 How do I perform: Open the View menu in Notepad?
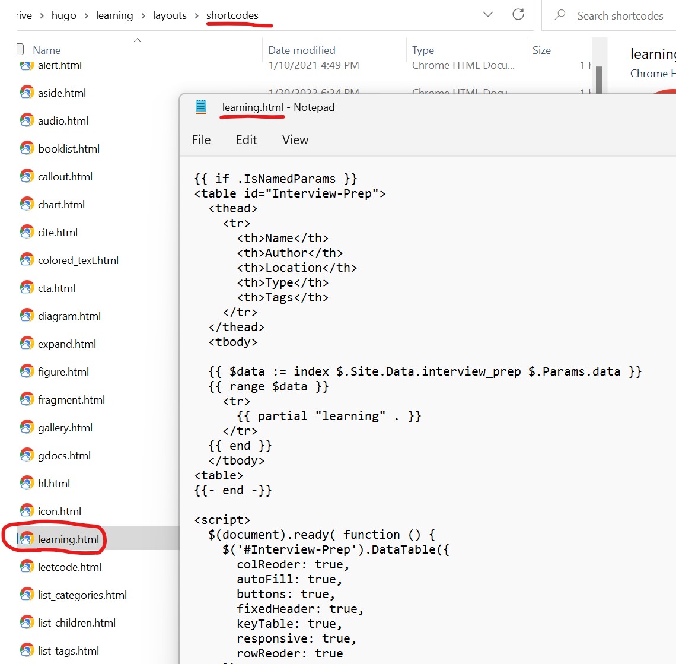295,139
